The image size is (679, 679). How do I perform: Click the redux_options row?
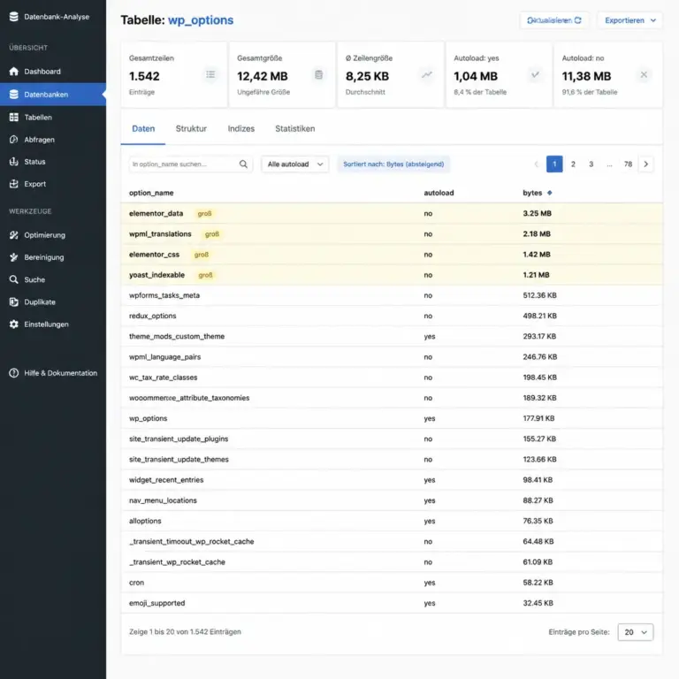click(x=392, y=316)
